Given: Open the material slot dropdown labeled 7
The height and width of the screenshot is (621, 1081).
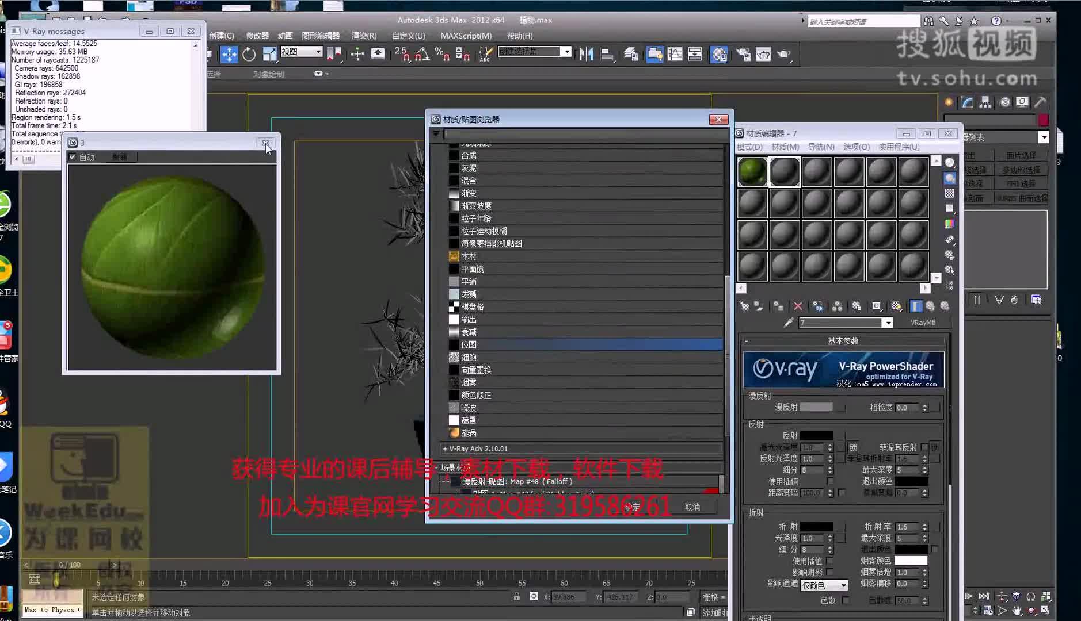Looking at the screenshot, I should tap(888, 323).
